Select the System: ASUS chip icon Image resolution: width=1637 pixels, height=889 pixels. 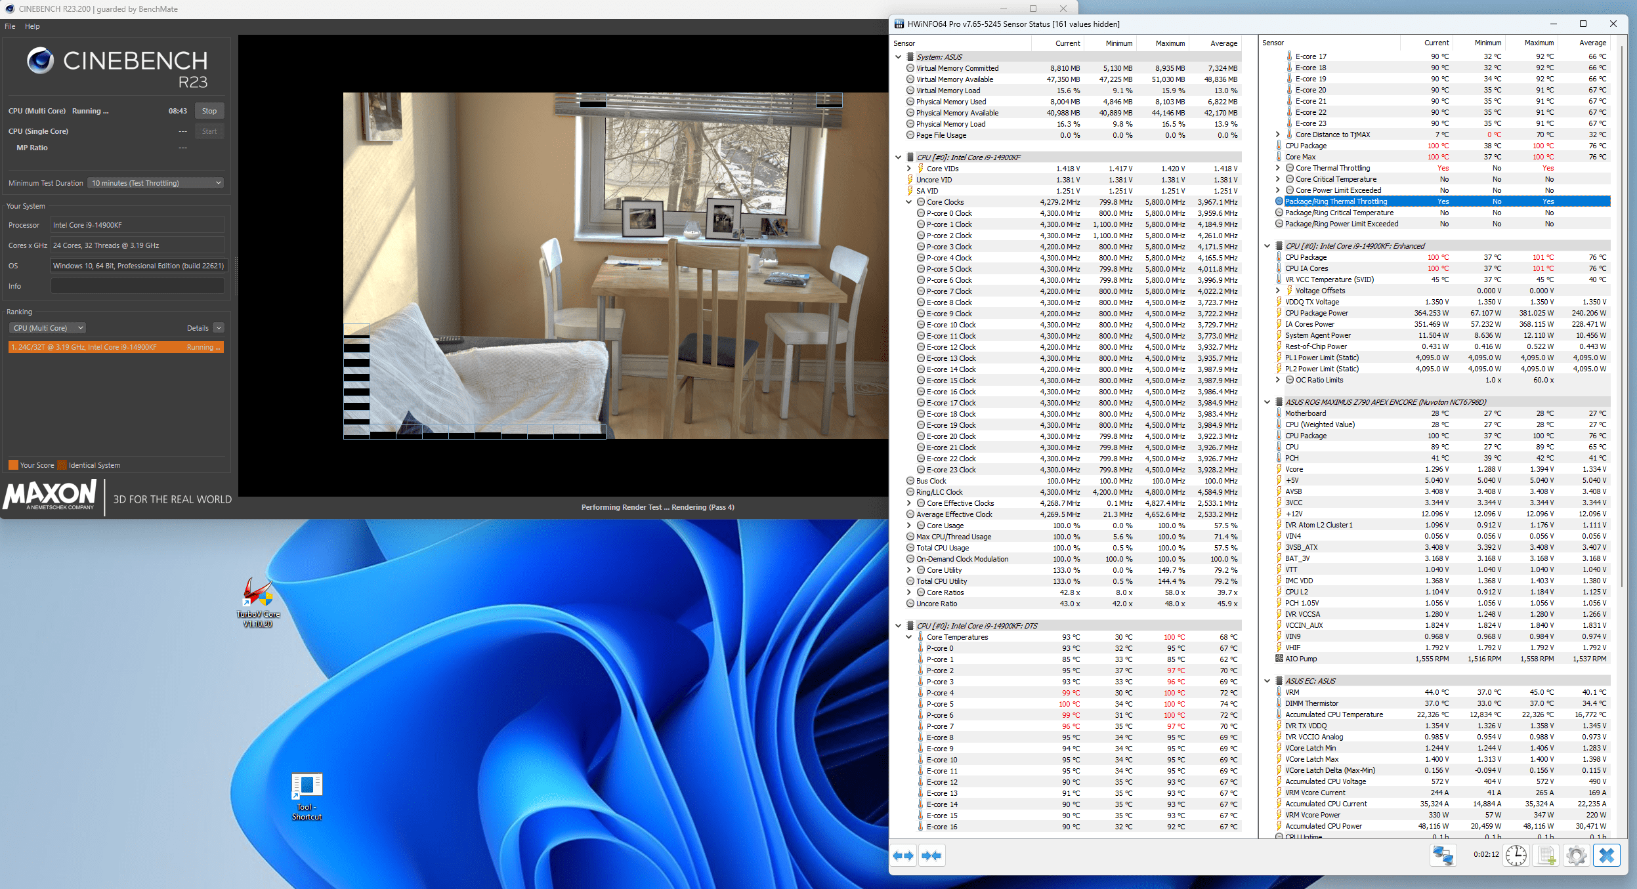[x=910, y=57]
